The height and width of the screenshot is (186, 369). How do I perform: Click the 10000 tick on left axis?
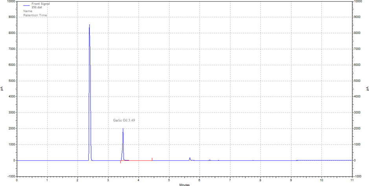(9, 2)
